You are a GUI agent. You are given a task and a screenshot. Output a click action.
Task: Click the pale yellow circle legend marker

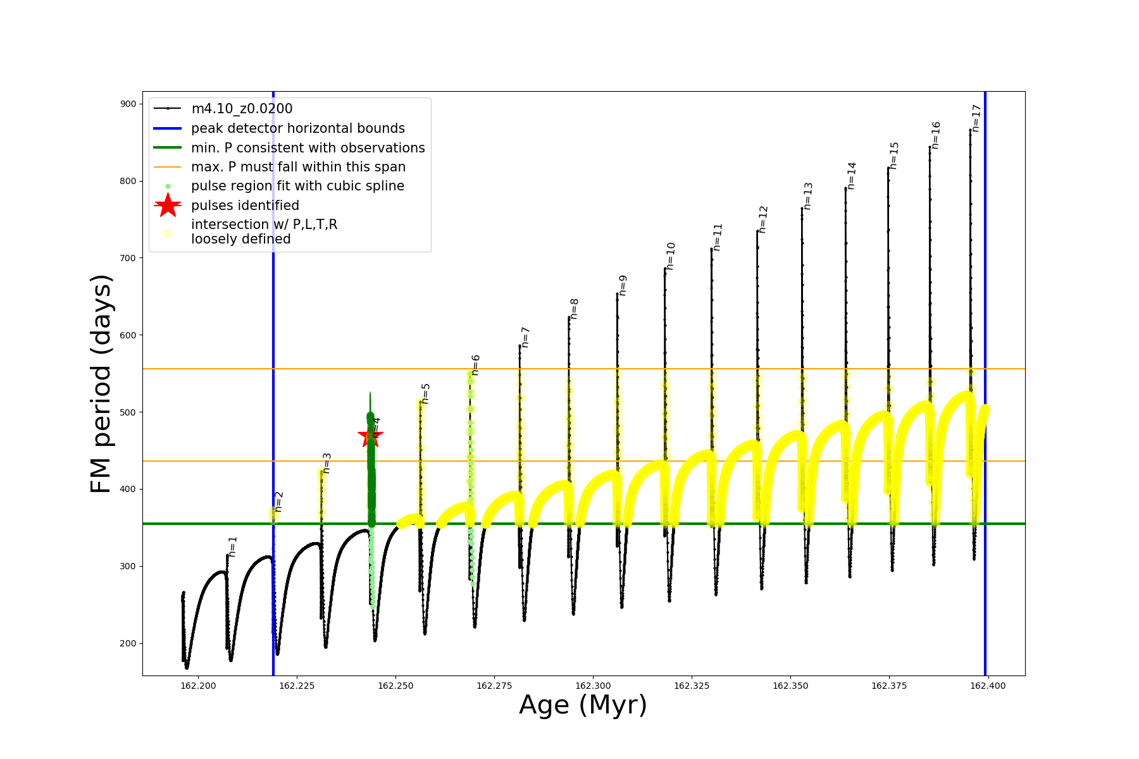tap(168, 233)
